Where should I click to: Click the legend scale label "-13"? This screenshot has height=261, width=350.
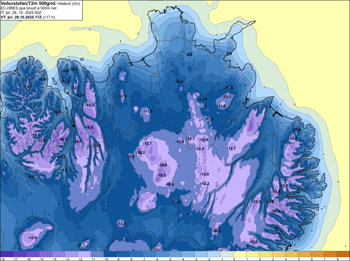(x=67, y=259)
